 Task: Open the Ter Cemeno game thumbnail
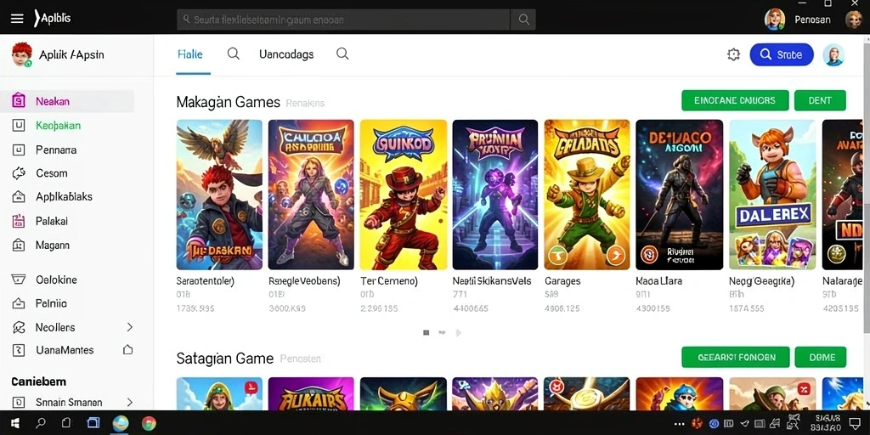(x=404, y=195)
